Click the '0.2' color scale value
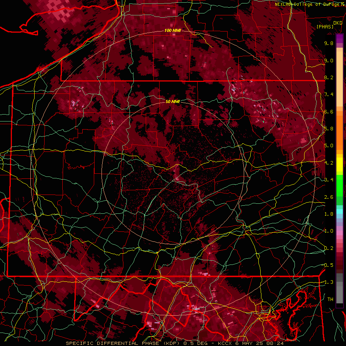This screenshot has height=346, width=346. 329,248
